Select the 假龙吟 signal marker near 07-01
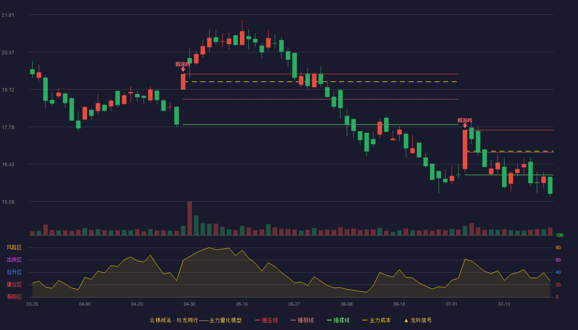This screenshot has width=578, height=330. (465, 123)
